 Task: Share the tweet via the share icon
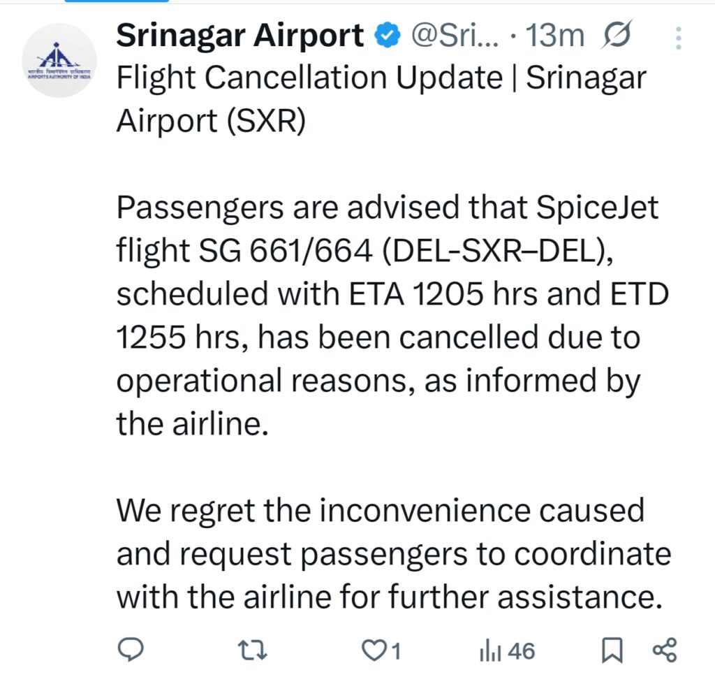pyautogui.click(x=664, y=651)
